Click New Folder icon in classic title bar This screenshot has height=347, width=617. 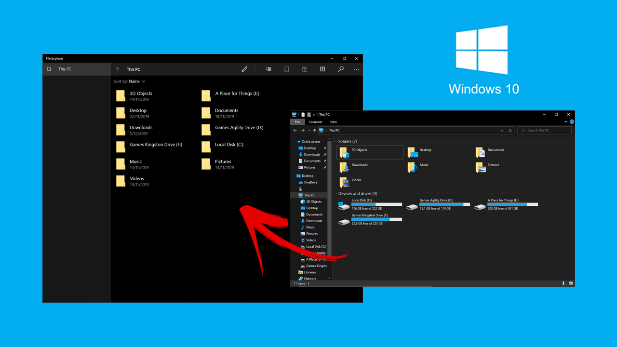309,115
